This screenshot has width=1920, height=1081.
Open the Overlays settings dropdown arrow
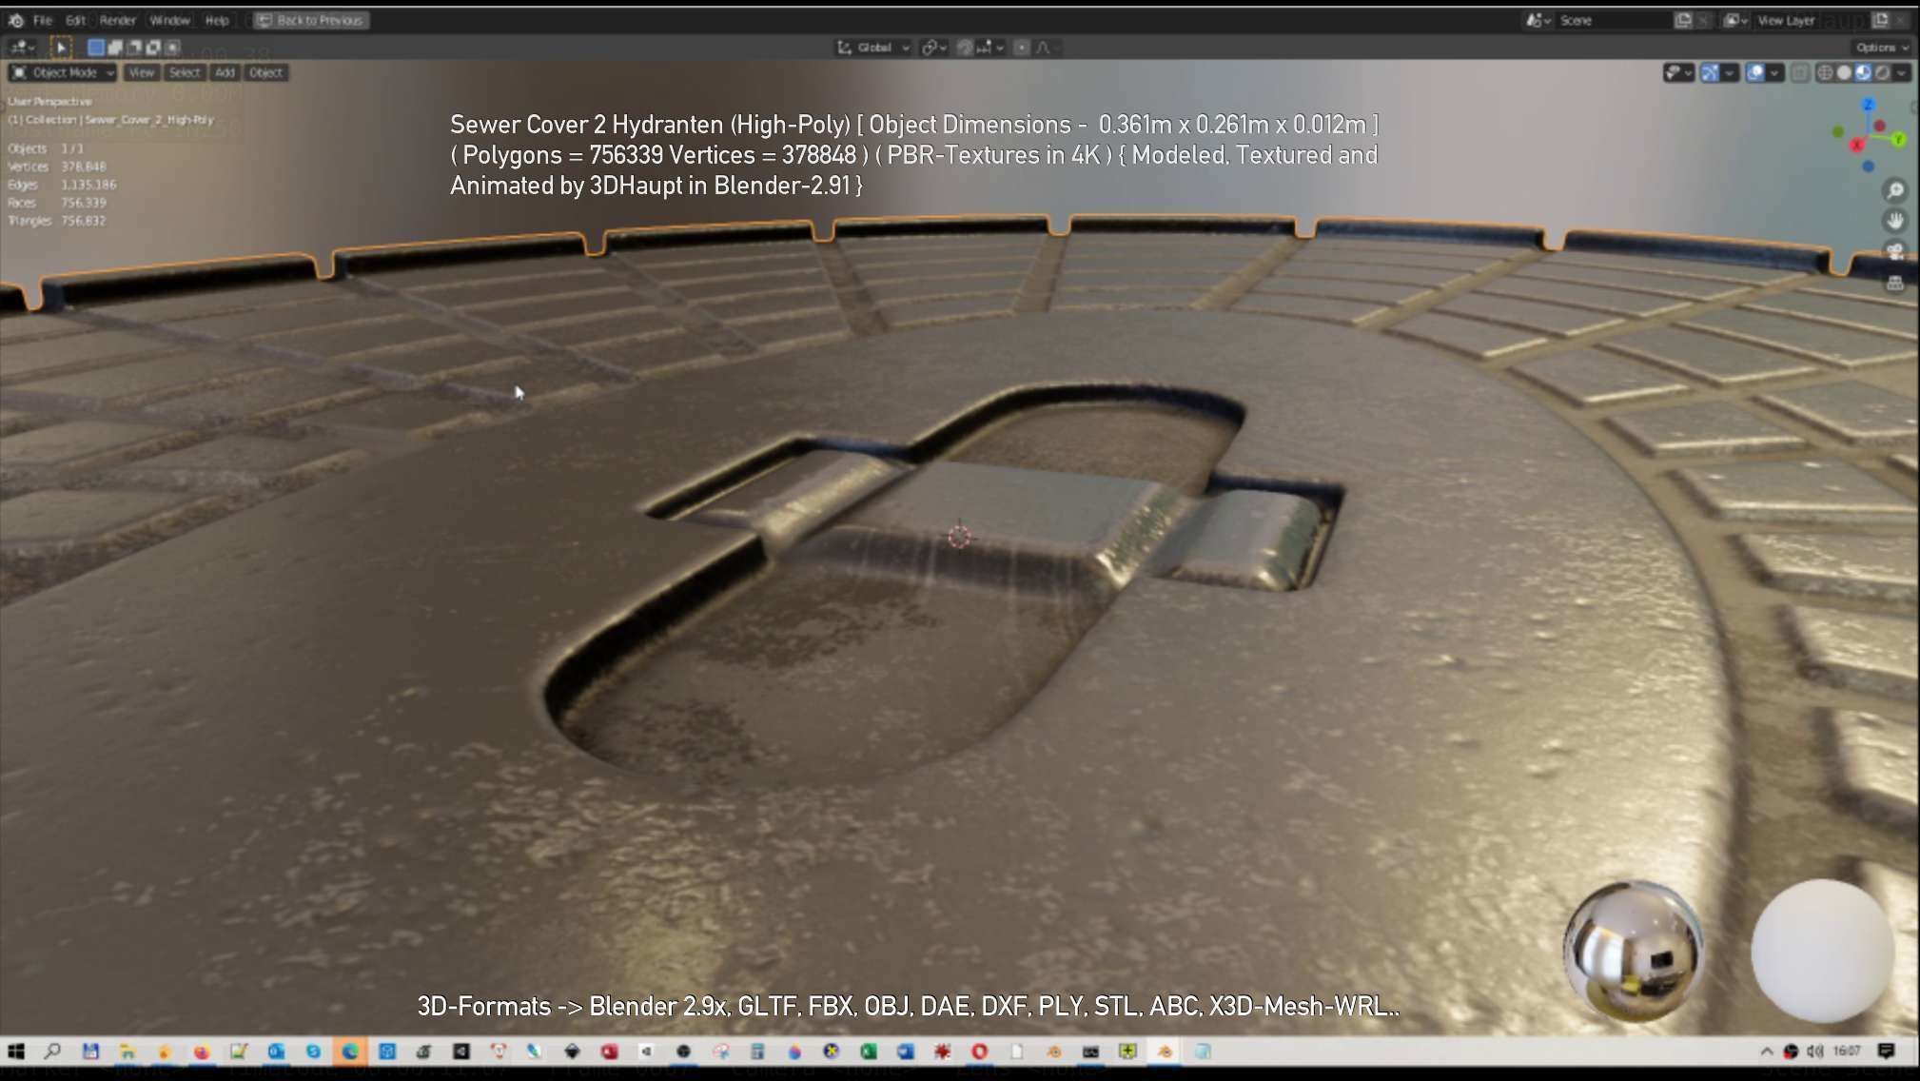(x=1775, y=73)
